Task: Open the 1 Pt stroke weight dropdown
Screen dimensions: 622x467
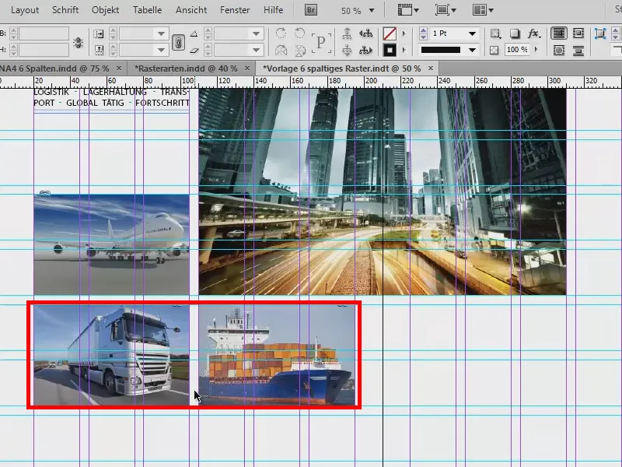Action: [472, 33]
